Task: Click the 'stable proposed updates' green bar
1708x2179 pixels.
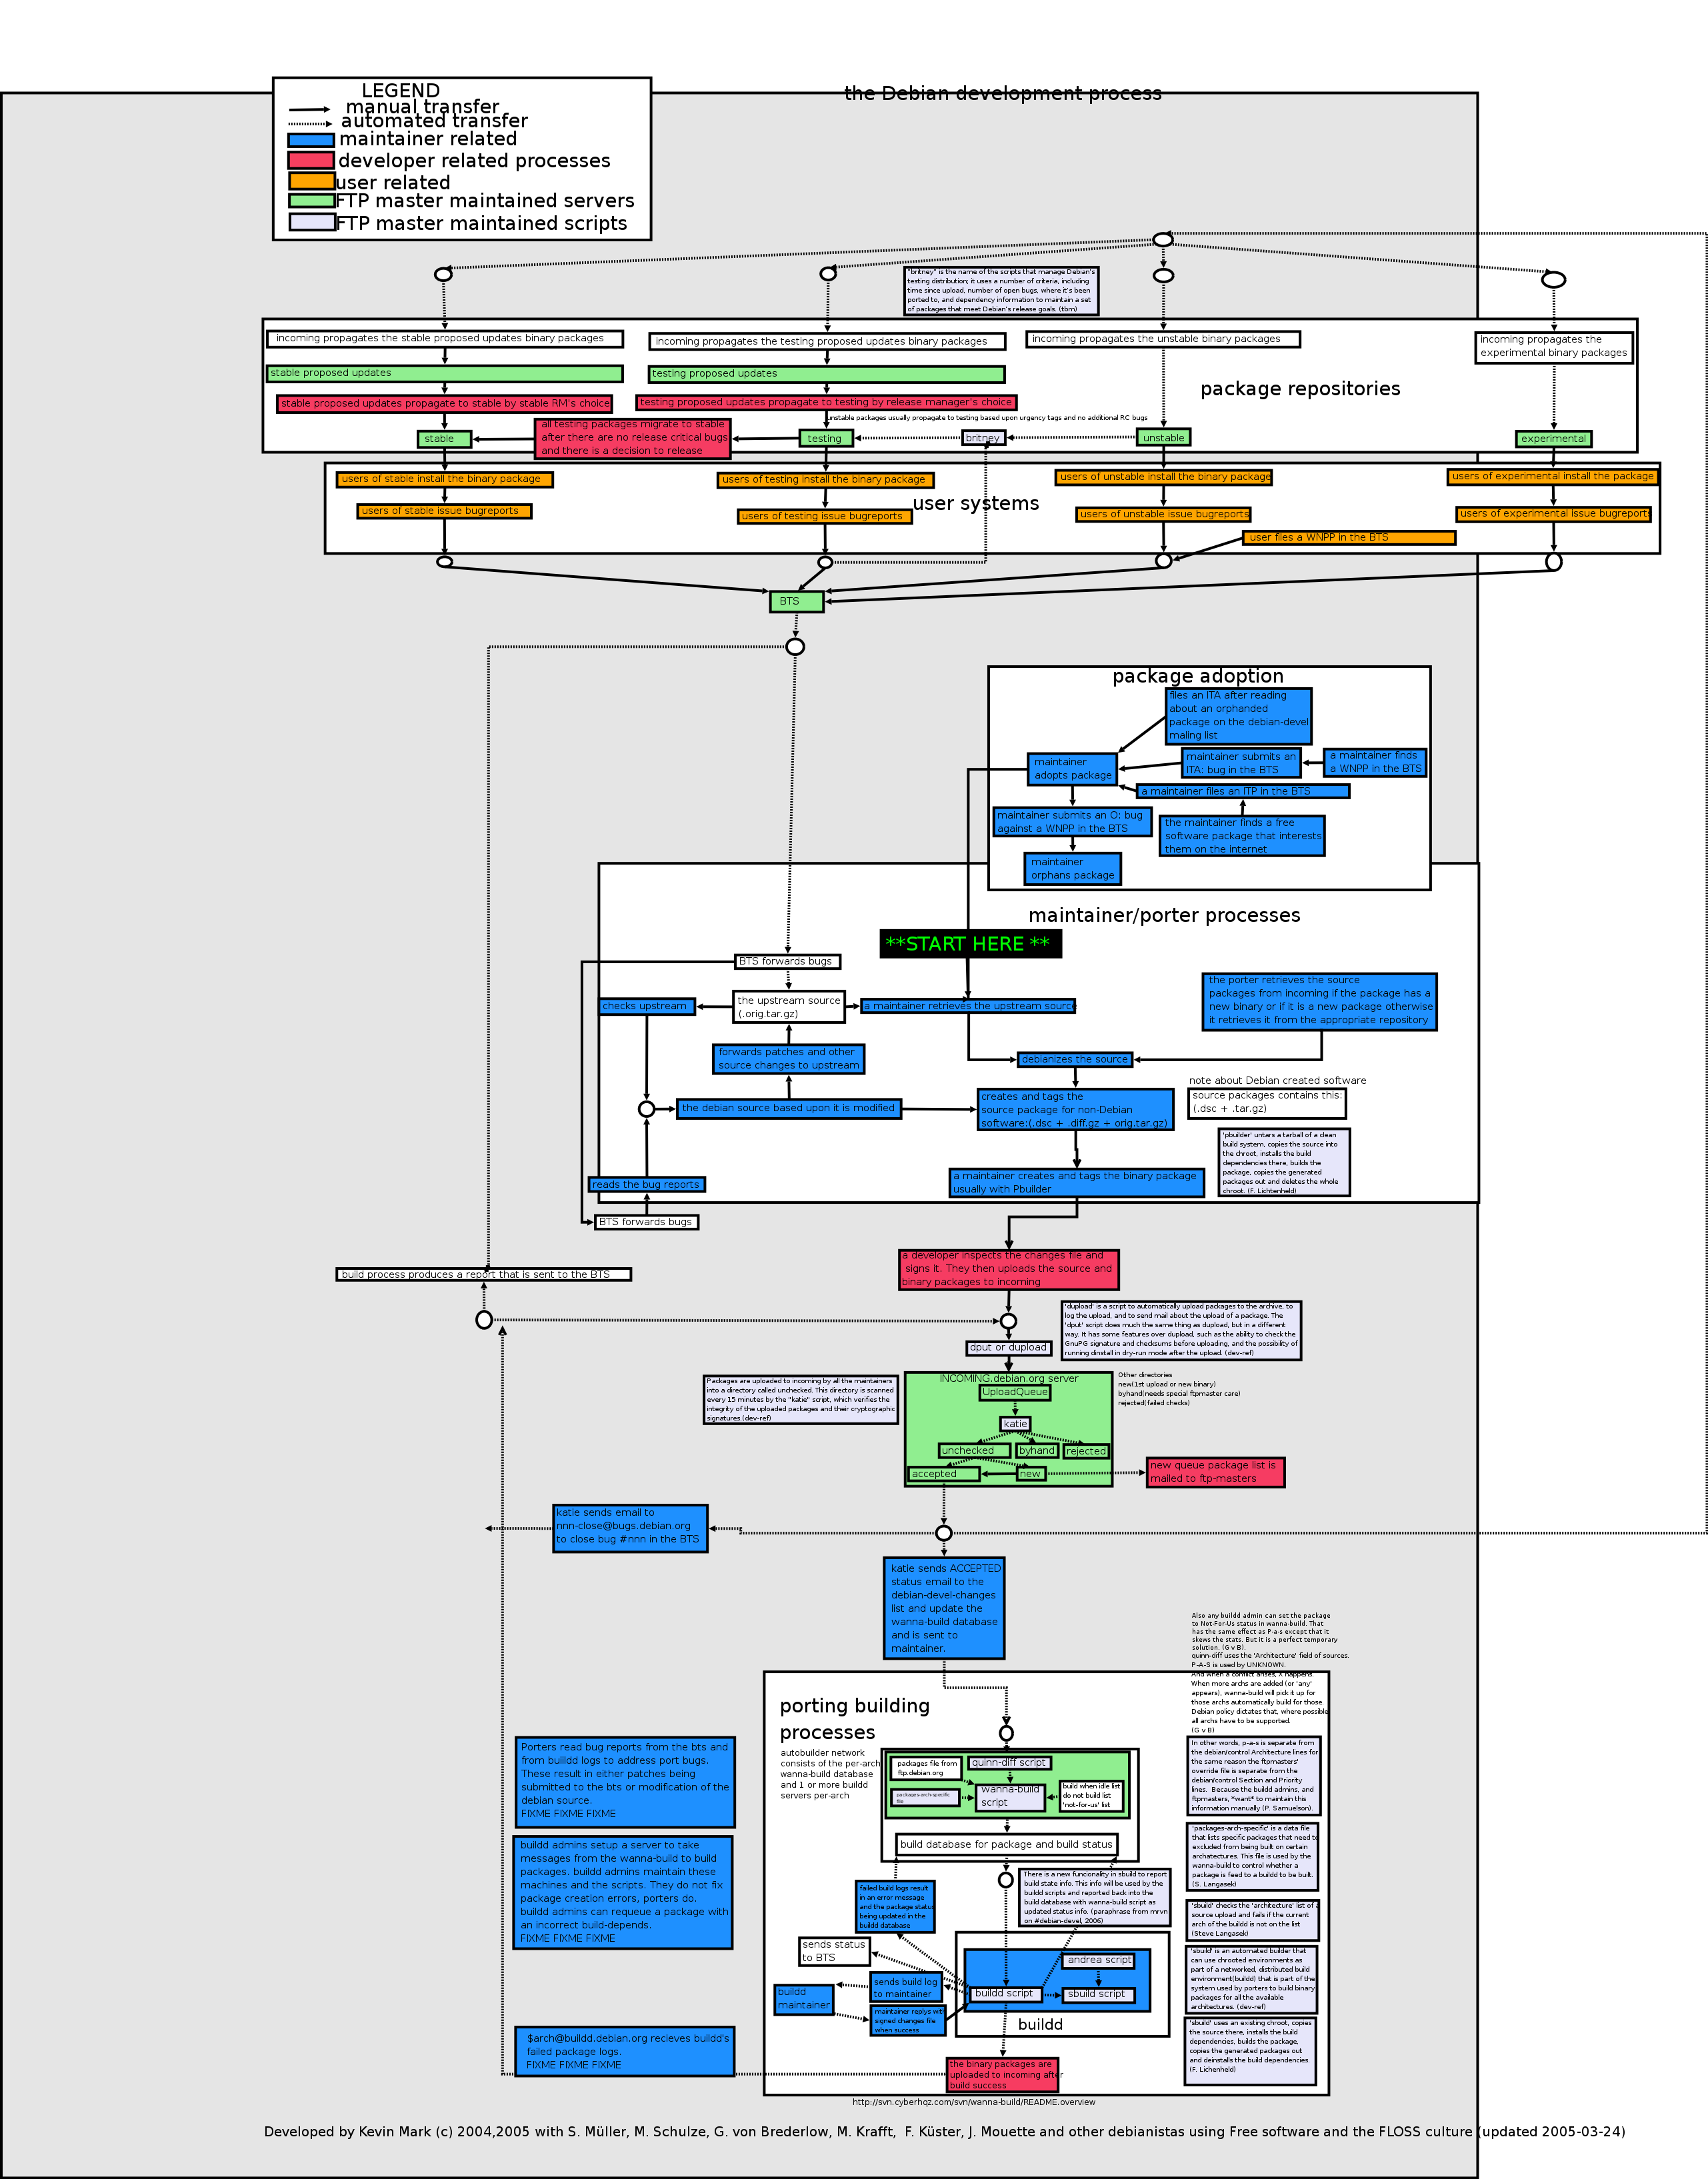Action: coord(444,373)
